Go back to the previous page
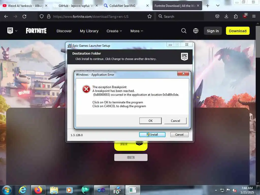The width and height of the screenshot is (260, 195). coord(6,17)
